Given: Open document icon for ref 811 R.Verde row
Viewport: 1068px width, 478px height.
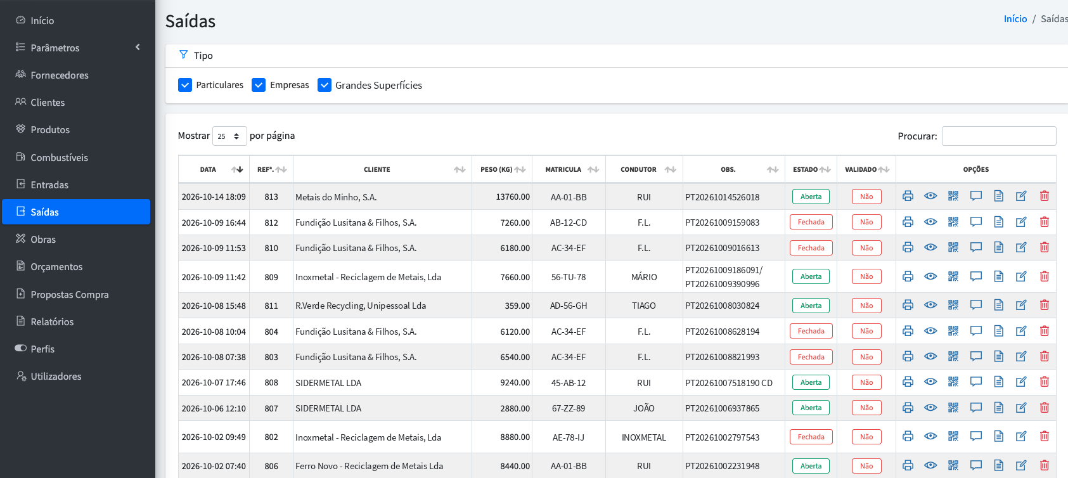Looking at the screenshot, I should [x=999, y=305].
